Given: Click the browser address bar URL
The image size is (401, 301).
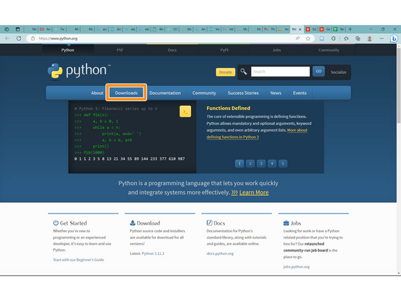Looking at the screenshot, I should [58, 39].
